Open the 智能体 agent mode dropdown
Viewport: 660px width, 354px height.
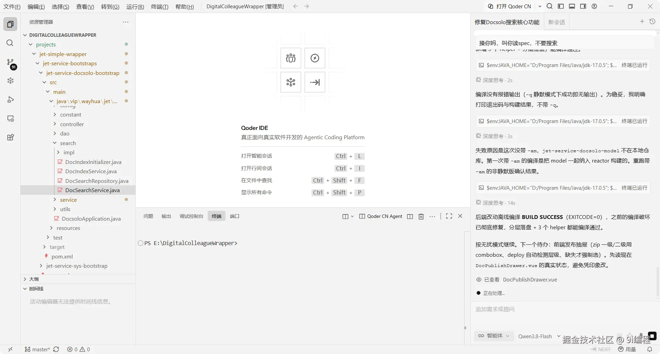(x=494, y=336)
